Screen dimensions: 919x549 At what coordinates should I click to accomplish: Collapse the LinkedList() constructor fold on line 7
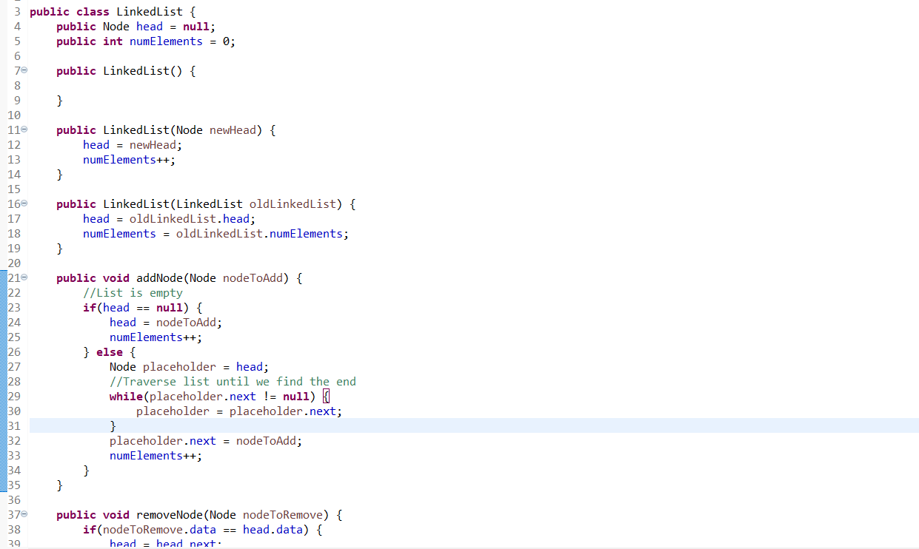click(x=24, y=71)
